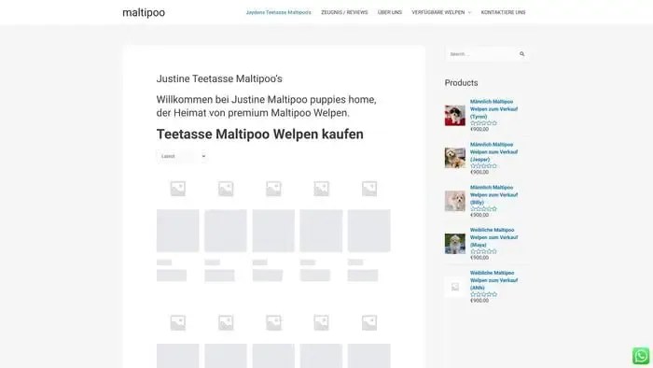Screen dimensions: 653x368
Task: Click the Teetasse Maltipoo Welpen kaufen heading
Action: click(260, 134)
